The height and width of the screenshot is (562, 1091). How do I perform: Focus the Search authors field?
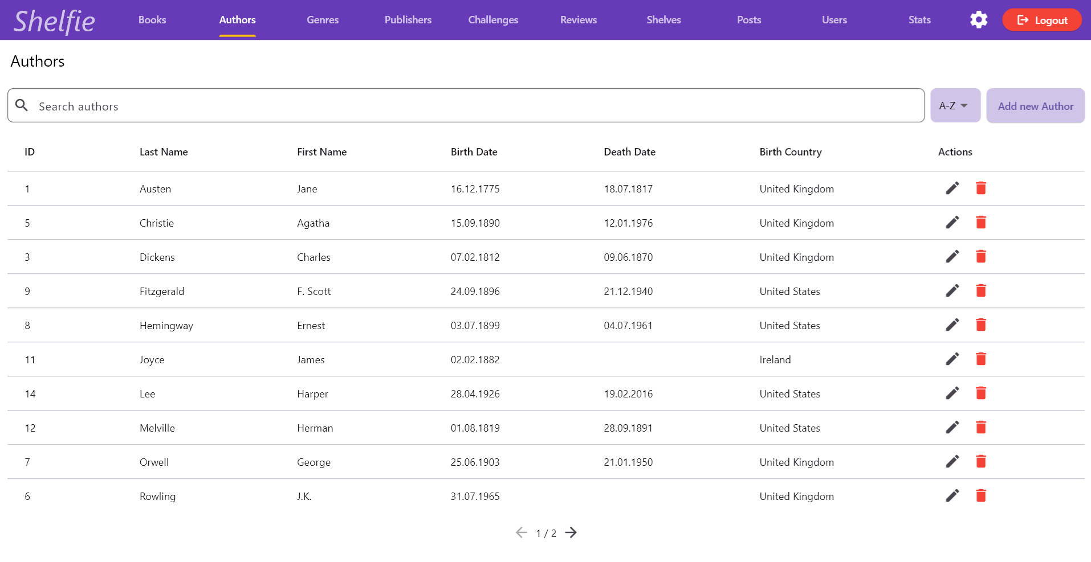[x=466, y=105]
